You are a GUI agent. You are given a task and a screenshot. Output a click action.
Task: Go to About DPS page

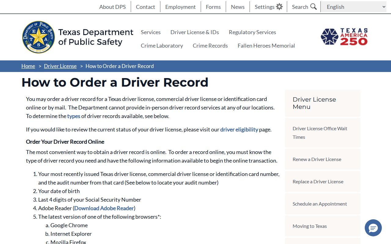tap(112, 7)
